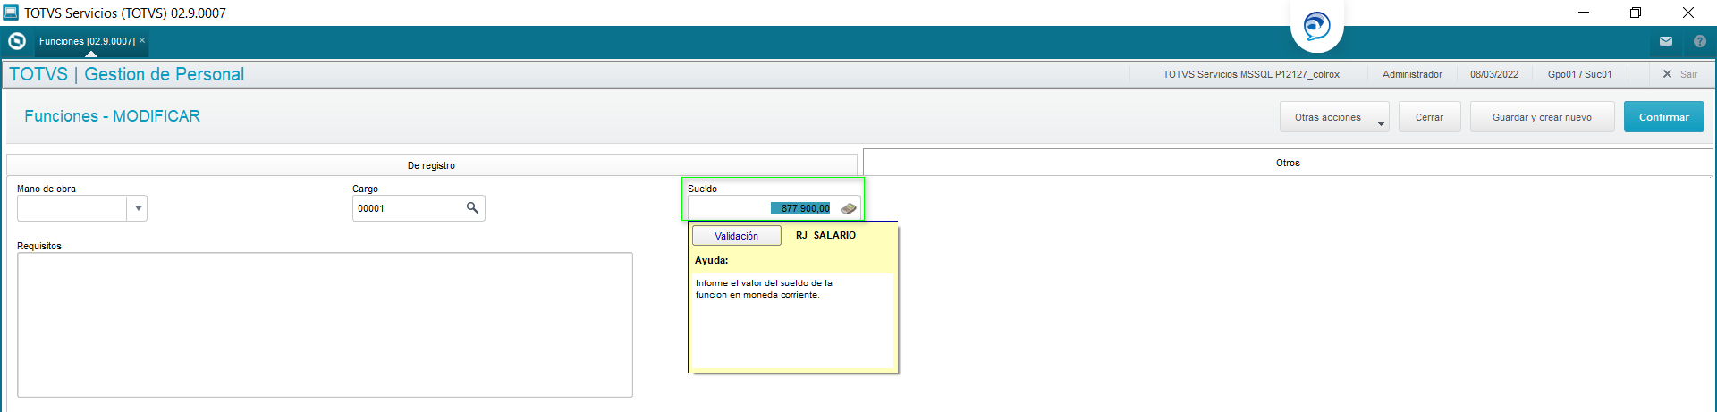Switch to the De registro tab
This screenshot has width=1717, height=412.
pyautogui.click(x=431, y=165)
